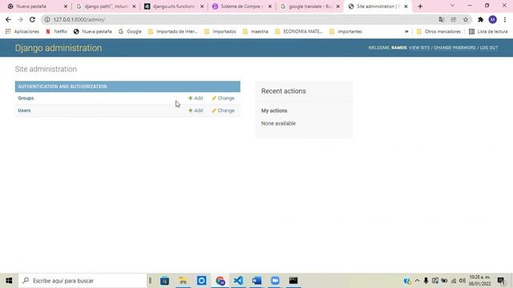Image resolution: width=513 pixels, height=288 pixels.
Task: Open the Authentication and Authorization section
Action: tap(63, 86)
